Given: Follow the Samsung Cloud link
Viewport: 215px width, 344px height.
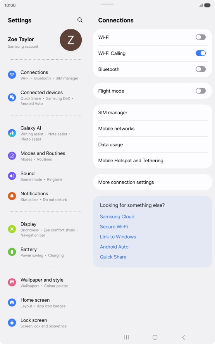Looking at the screenshot, I should click(x=117, y=217).
